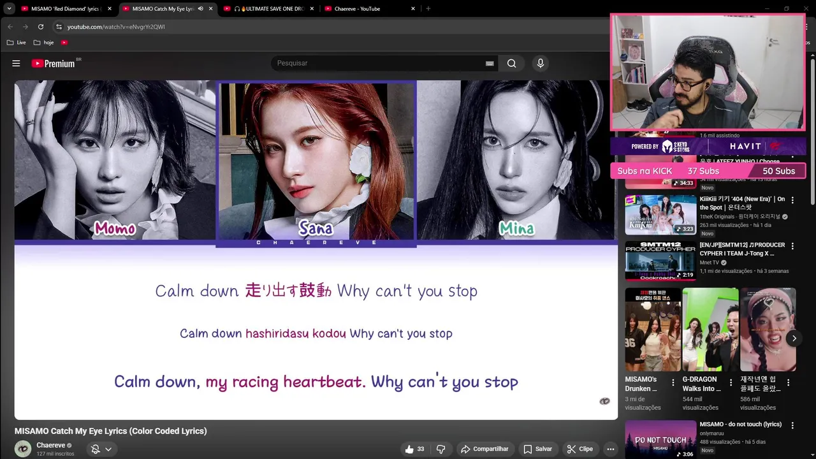Click the MISAMO Catch My Eye Lyrics video title

click(111, 431)
